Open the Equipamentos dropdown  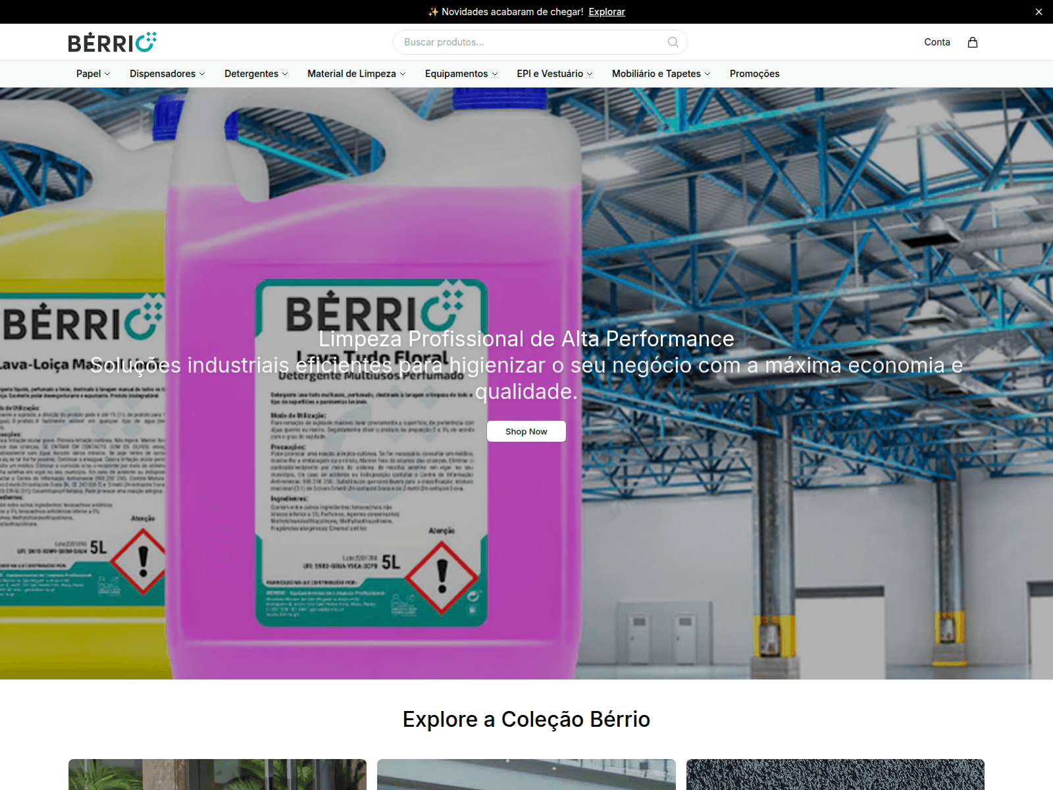pos(461,74)
